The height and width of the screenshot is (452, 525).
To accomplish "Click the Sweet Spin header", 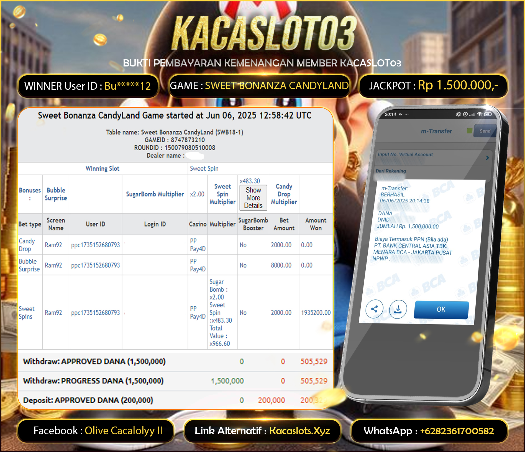I will 204,168.
